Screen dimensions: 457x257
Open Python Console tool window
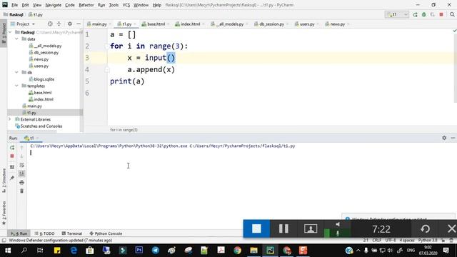click(106, 233)
